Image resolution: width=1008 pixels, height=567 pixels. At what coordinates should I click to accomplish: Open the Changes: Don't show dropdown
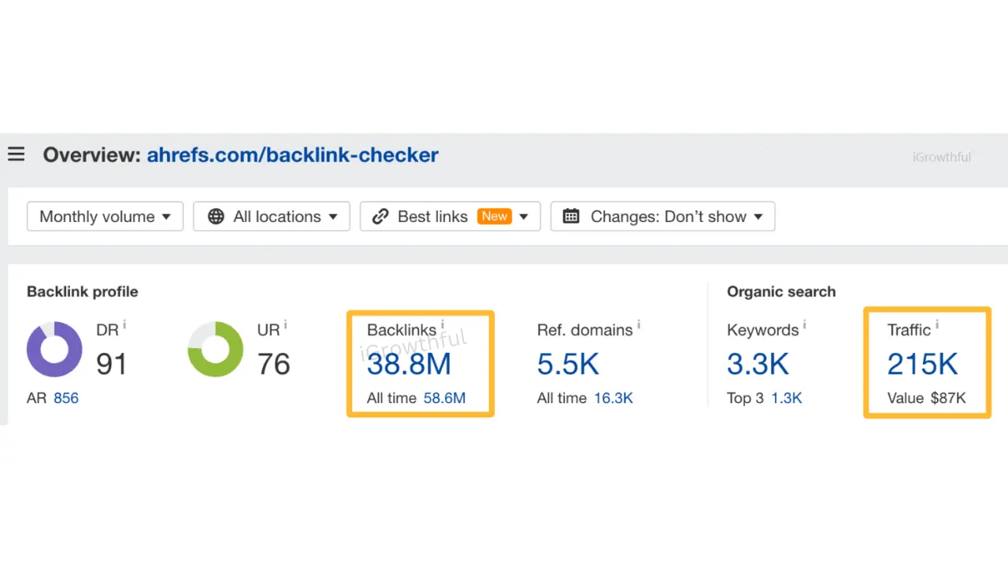662,217
